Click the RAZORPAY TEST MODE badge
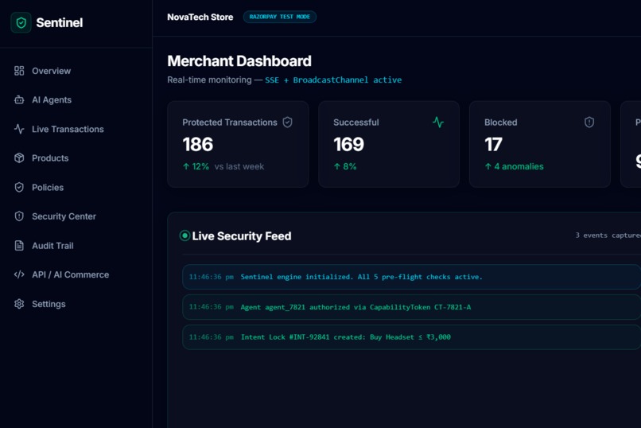Image resolution: width=641 pixels, height=428 pixels. [280, 17]
